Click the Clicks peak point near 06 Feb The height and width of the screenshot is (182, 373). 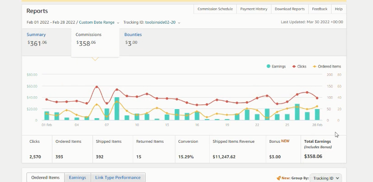tap(97, 87)
